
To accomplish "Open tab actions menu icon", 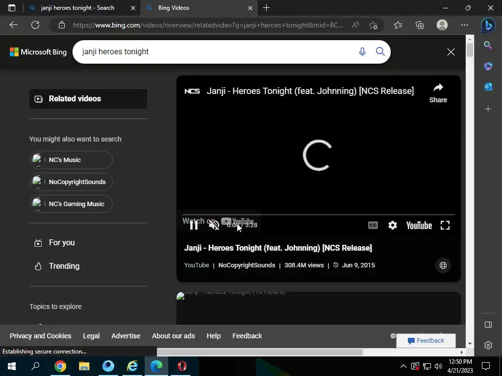I will pyautogui.click(x=12, y=8).
